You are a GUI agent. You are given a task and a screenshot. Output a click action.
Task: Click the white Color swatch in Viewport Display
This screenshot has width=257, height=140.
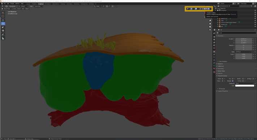click(245, 86)
